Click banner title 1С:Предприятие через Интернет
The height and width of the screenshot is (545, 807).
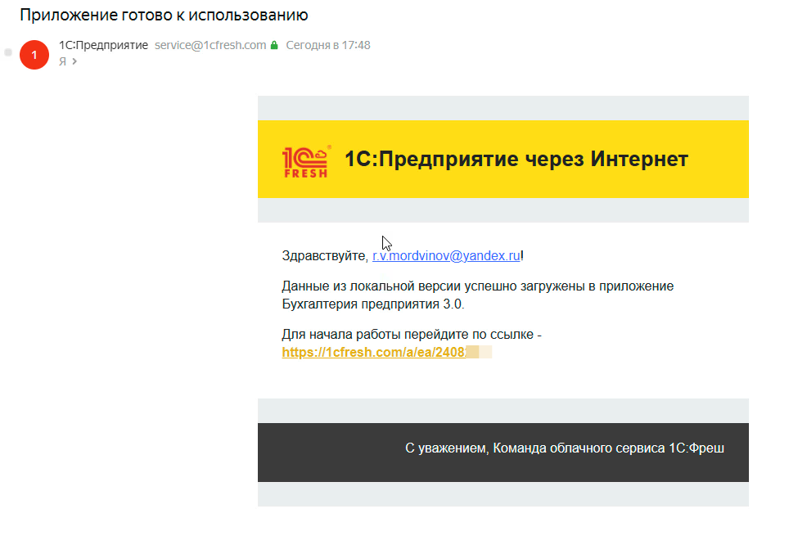pos(516,159)
